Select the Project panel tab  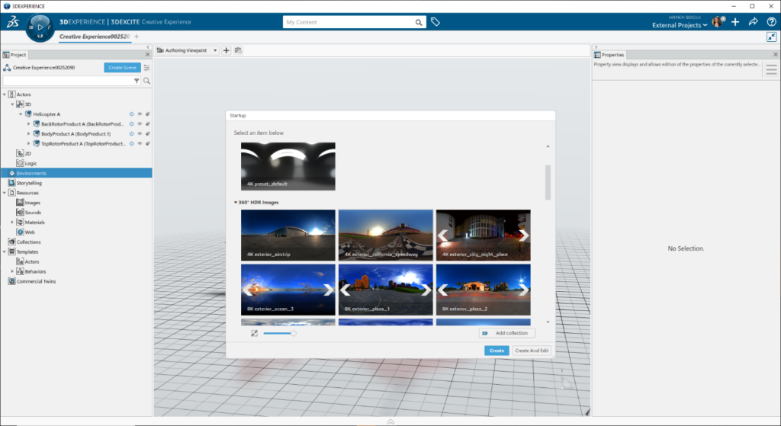(x=14, y=55)
